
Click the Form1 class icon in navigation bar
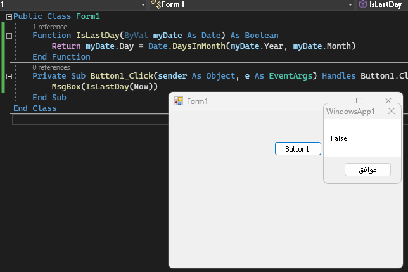click(x=156, y=4)
